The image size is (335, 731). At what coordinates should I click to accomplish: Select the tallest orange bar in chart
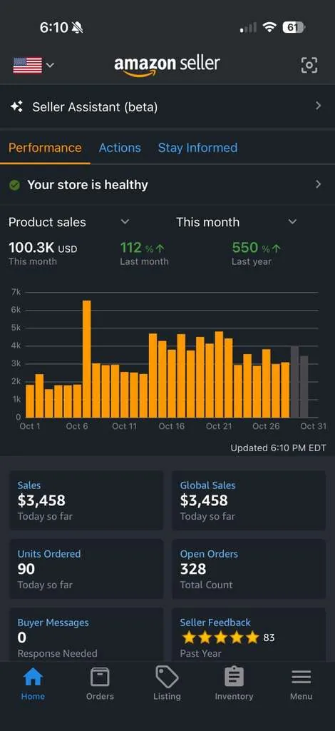86,359
